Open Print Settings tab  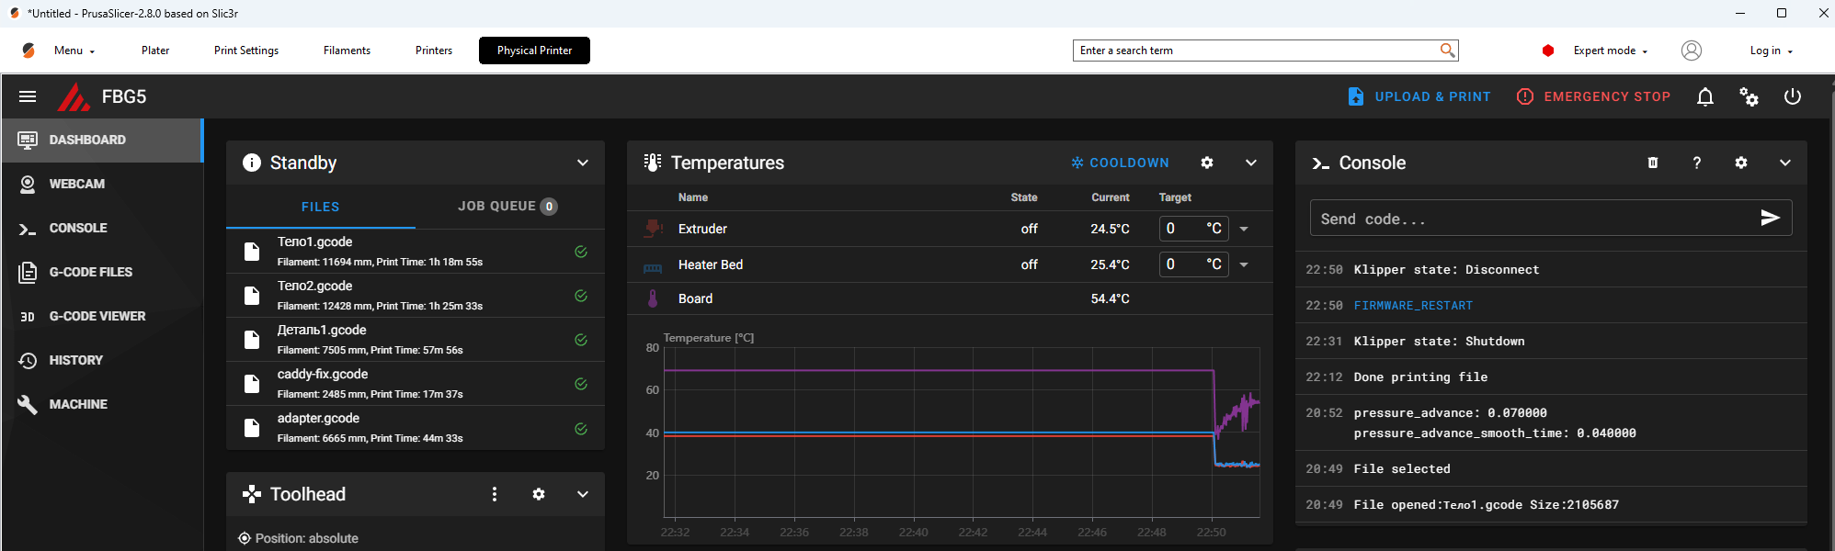coord(246,51)
